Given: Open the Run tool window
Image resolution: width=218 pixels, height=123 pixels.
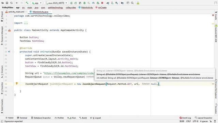Looking at the screenshot, I should click(72, 118).
